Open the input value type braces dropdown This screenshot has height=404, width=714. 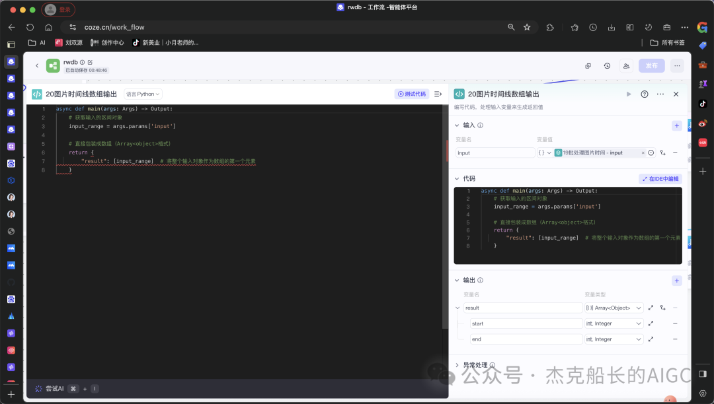[x=545, y=152]
